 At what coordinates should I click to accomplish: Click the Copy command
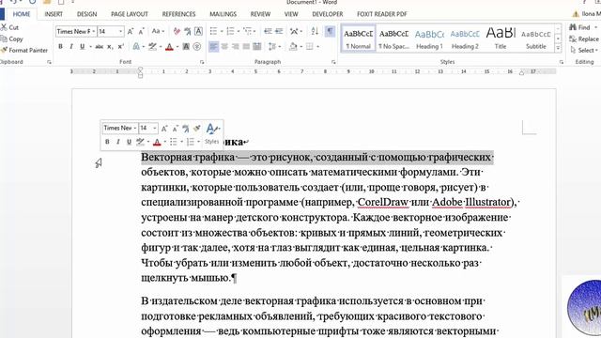point(11,38)
